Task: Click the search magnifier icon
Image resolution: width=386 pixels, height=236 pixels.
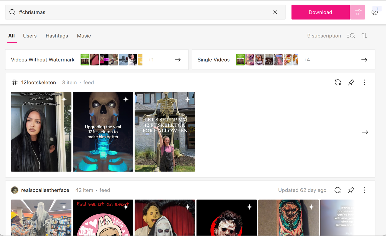Action: [x=12, y=12]
